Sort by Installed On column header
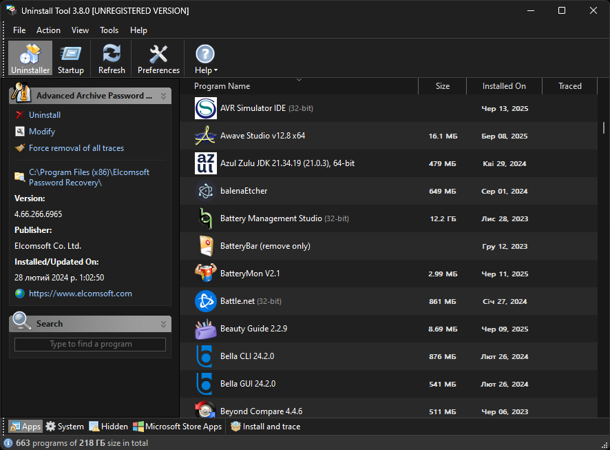610x450 pixels. 504,86
